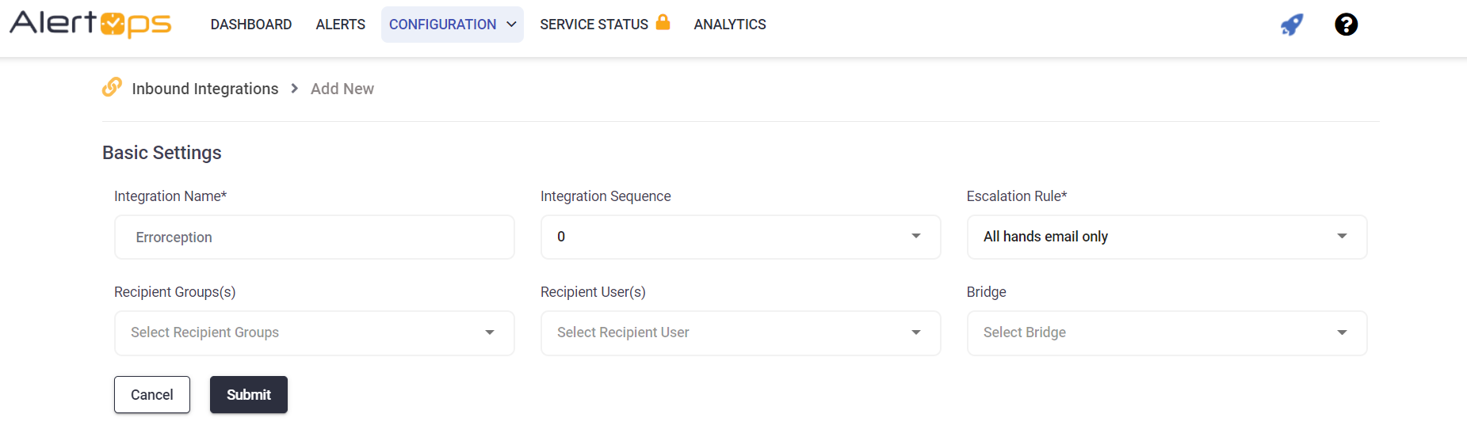Focus the Integration Name text field
1467x433 pixels.
click(x=315, y=237)
